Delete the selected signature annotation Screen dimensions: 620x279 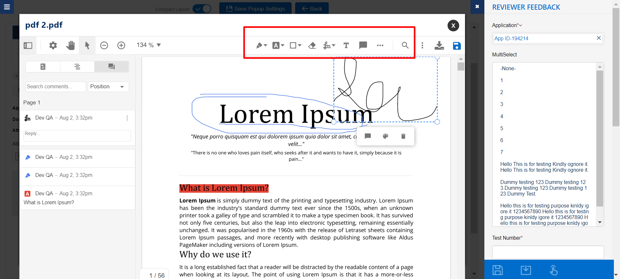point(403,136)
